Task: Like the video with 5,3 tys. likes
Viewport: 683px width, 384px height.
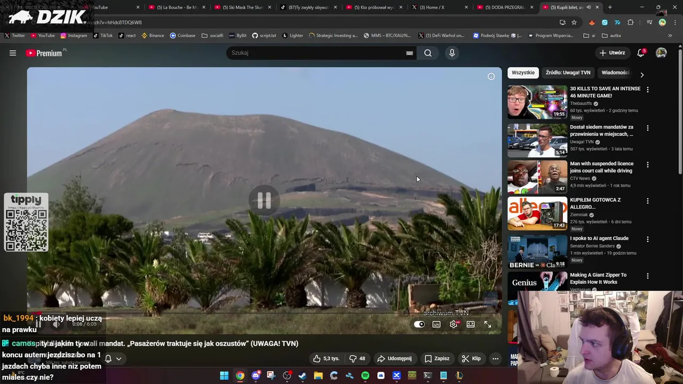Action: 326,358
